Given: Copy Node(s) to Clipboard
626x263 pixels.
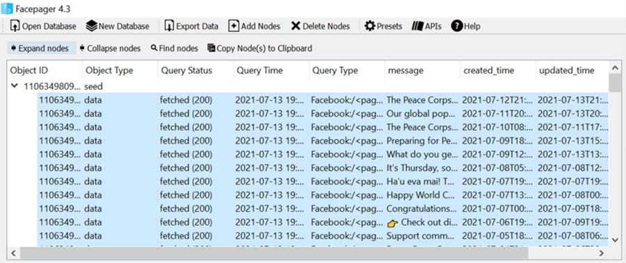Looking at the screenshot, I should pyautogui.click(x=260, y=48).
